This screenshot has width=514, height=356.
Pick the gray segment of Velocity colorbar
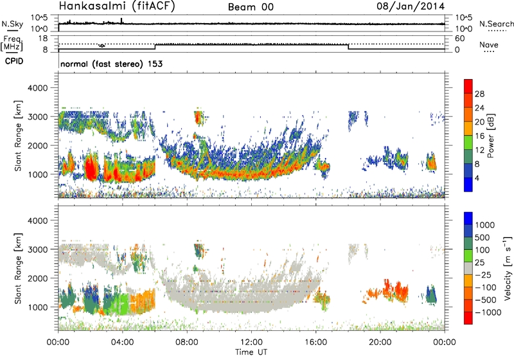pos(468,268)
